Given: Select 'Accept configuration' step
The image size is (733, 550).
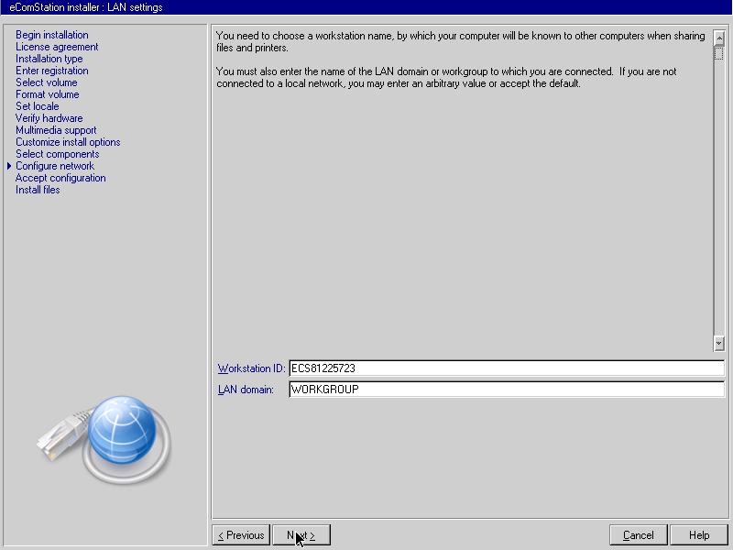Looking at the screenshot, I should (x=60, y=178).
